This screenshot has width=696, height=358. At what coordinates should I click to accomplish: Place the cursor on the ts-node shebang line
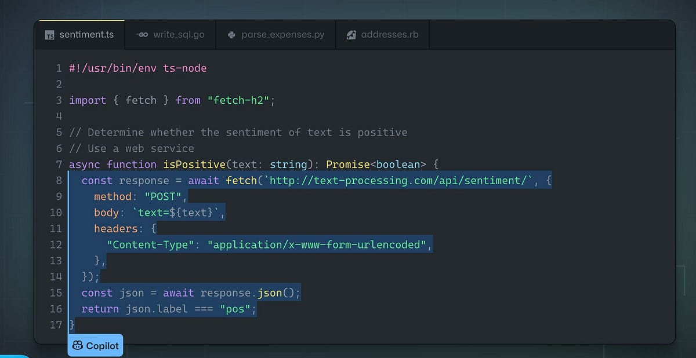pyautogui.click(x=137, y=68)
